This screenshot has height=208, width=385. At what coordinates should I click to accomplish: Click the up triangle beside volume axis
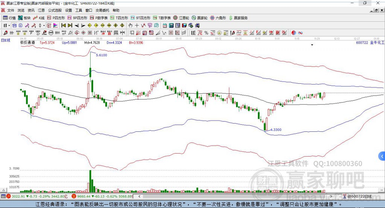4,190
